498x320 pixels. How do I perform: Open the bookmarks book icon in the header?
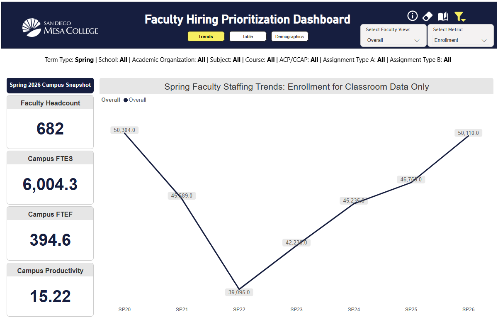[443, 16]
